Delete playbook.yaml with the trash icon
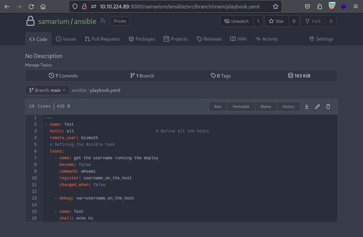 pyautogui.click(x=328, y=107)
